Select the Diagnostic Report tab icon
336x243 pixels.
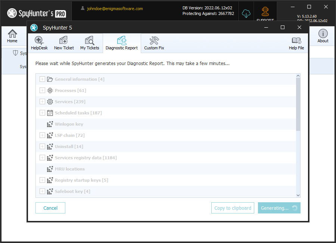pos(122,40)
